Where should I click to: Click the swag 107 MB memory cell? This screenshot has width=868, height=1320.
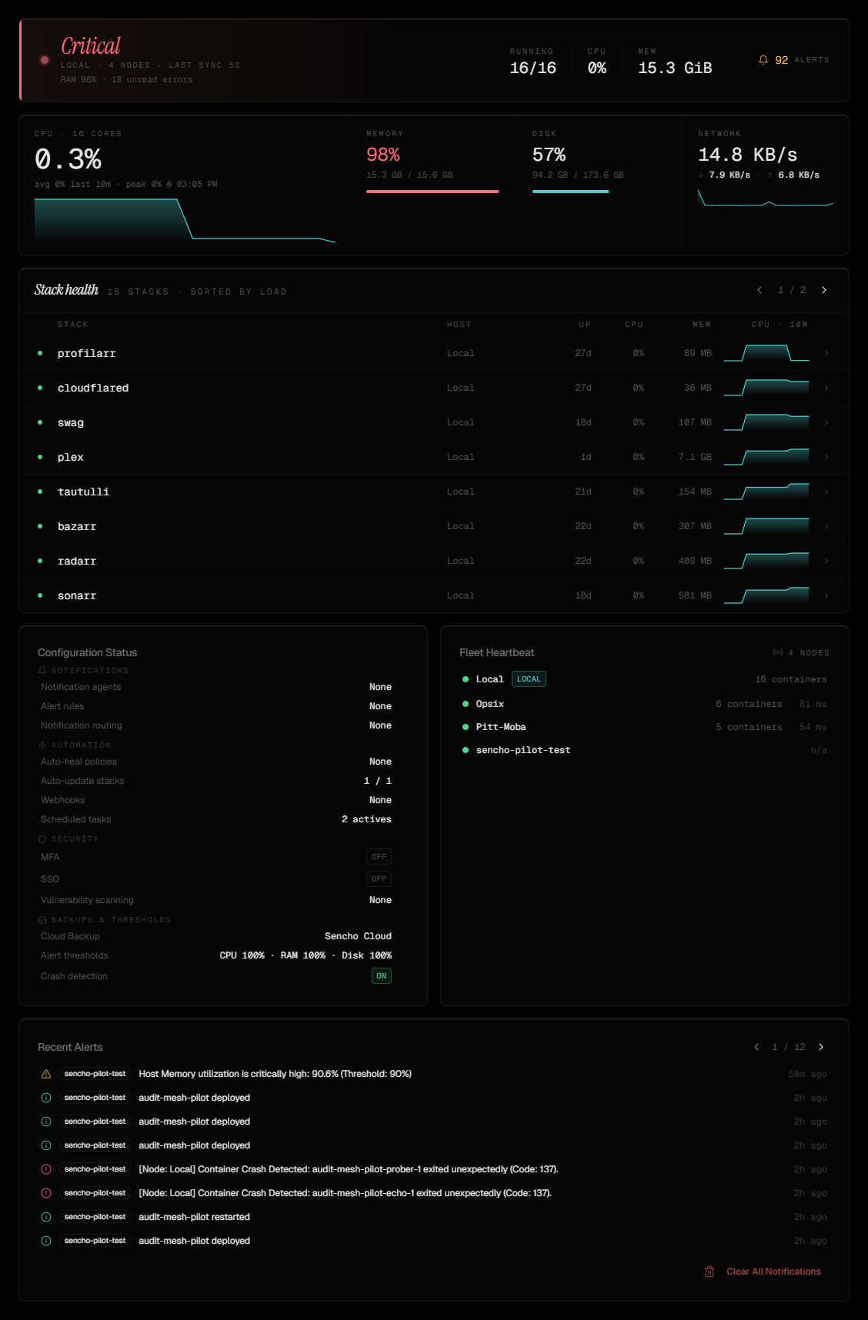tap(695, 422)
